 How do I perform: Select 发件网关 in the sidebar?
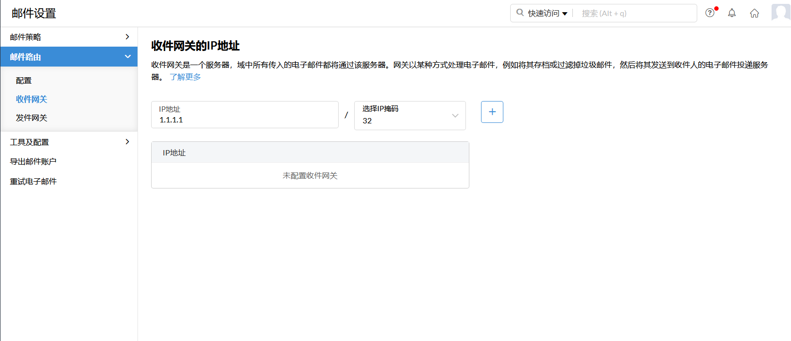pos(32,118)
